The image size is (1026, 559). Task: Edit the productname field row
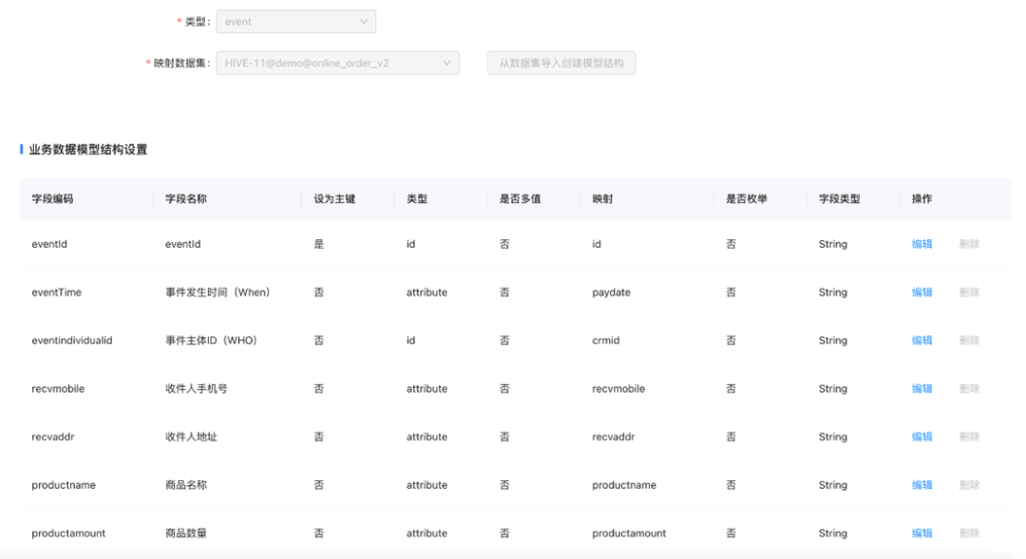tap(922, 484)
